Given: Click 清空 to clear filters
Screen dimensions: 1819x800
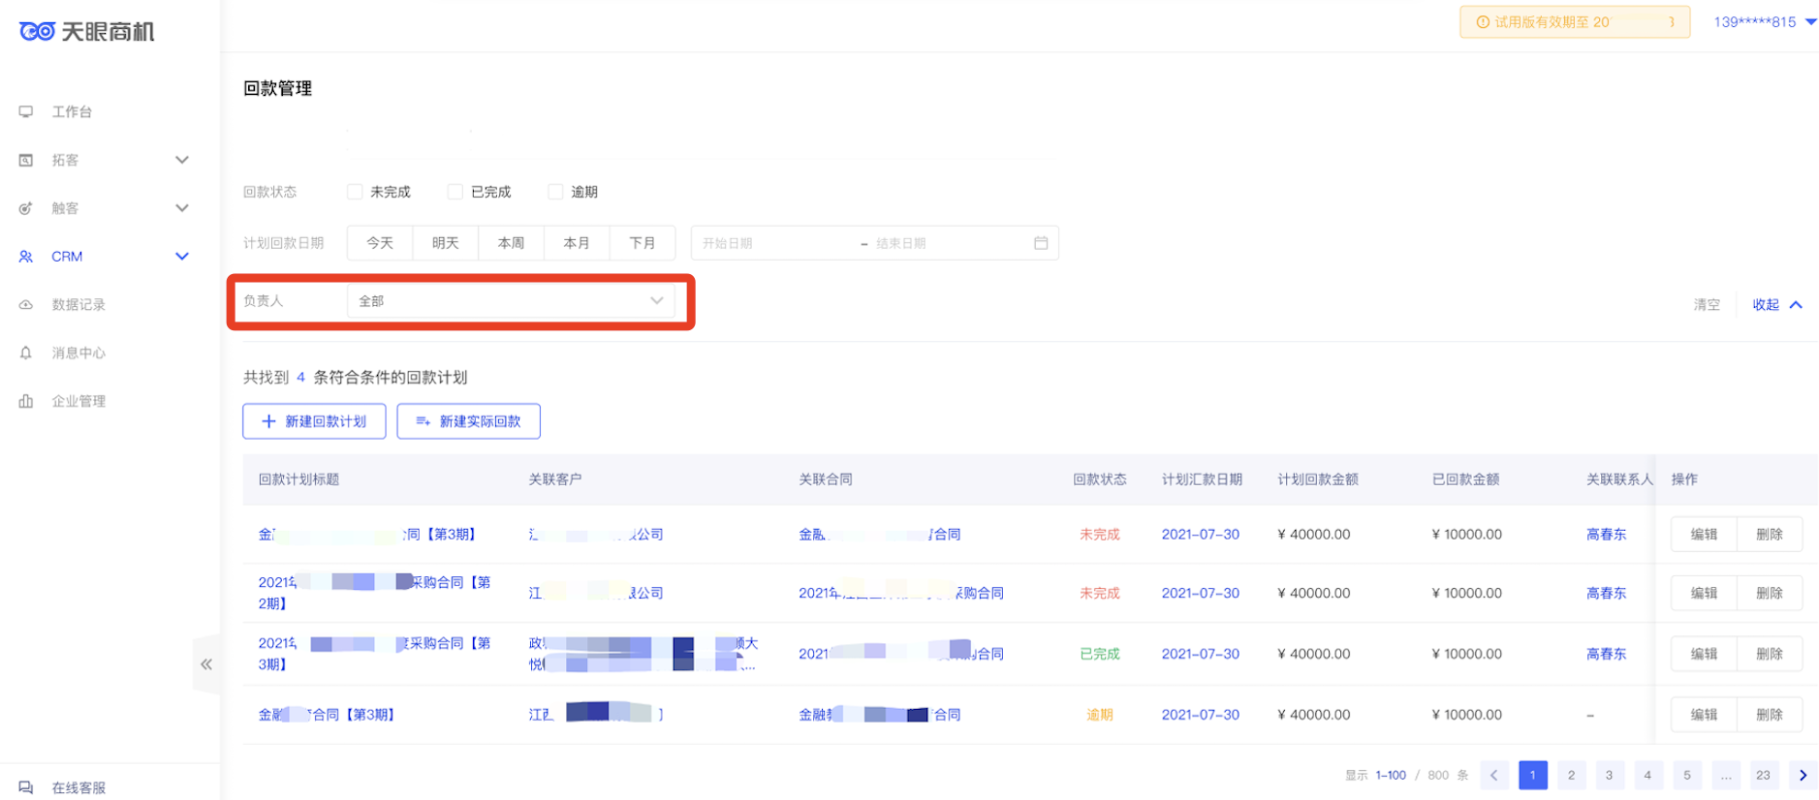Looking at the screenshot, I should [x=1707, y=305].
